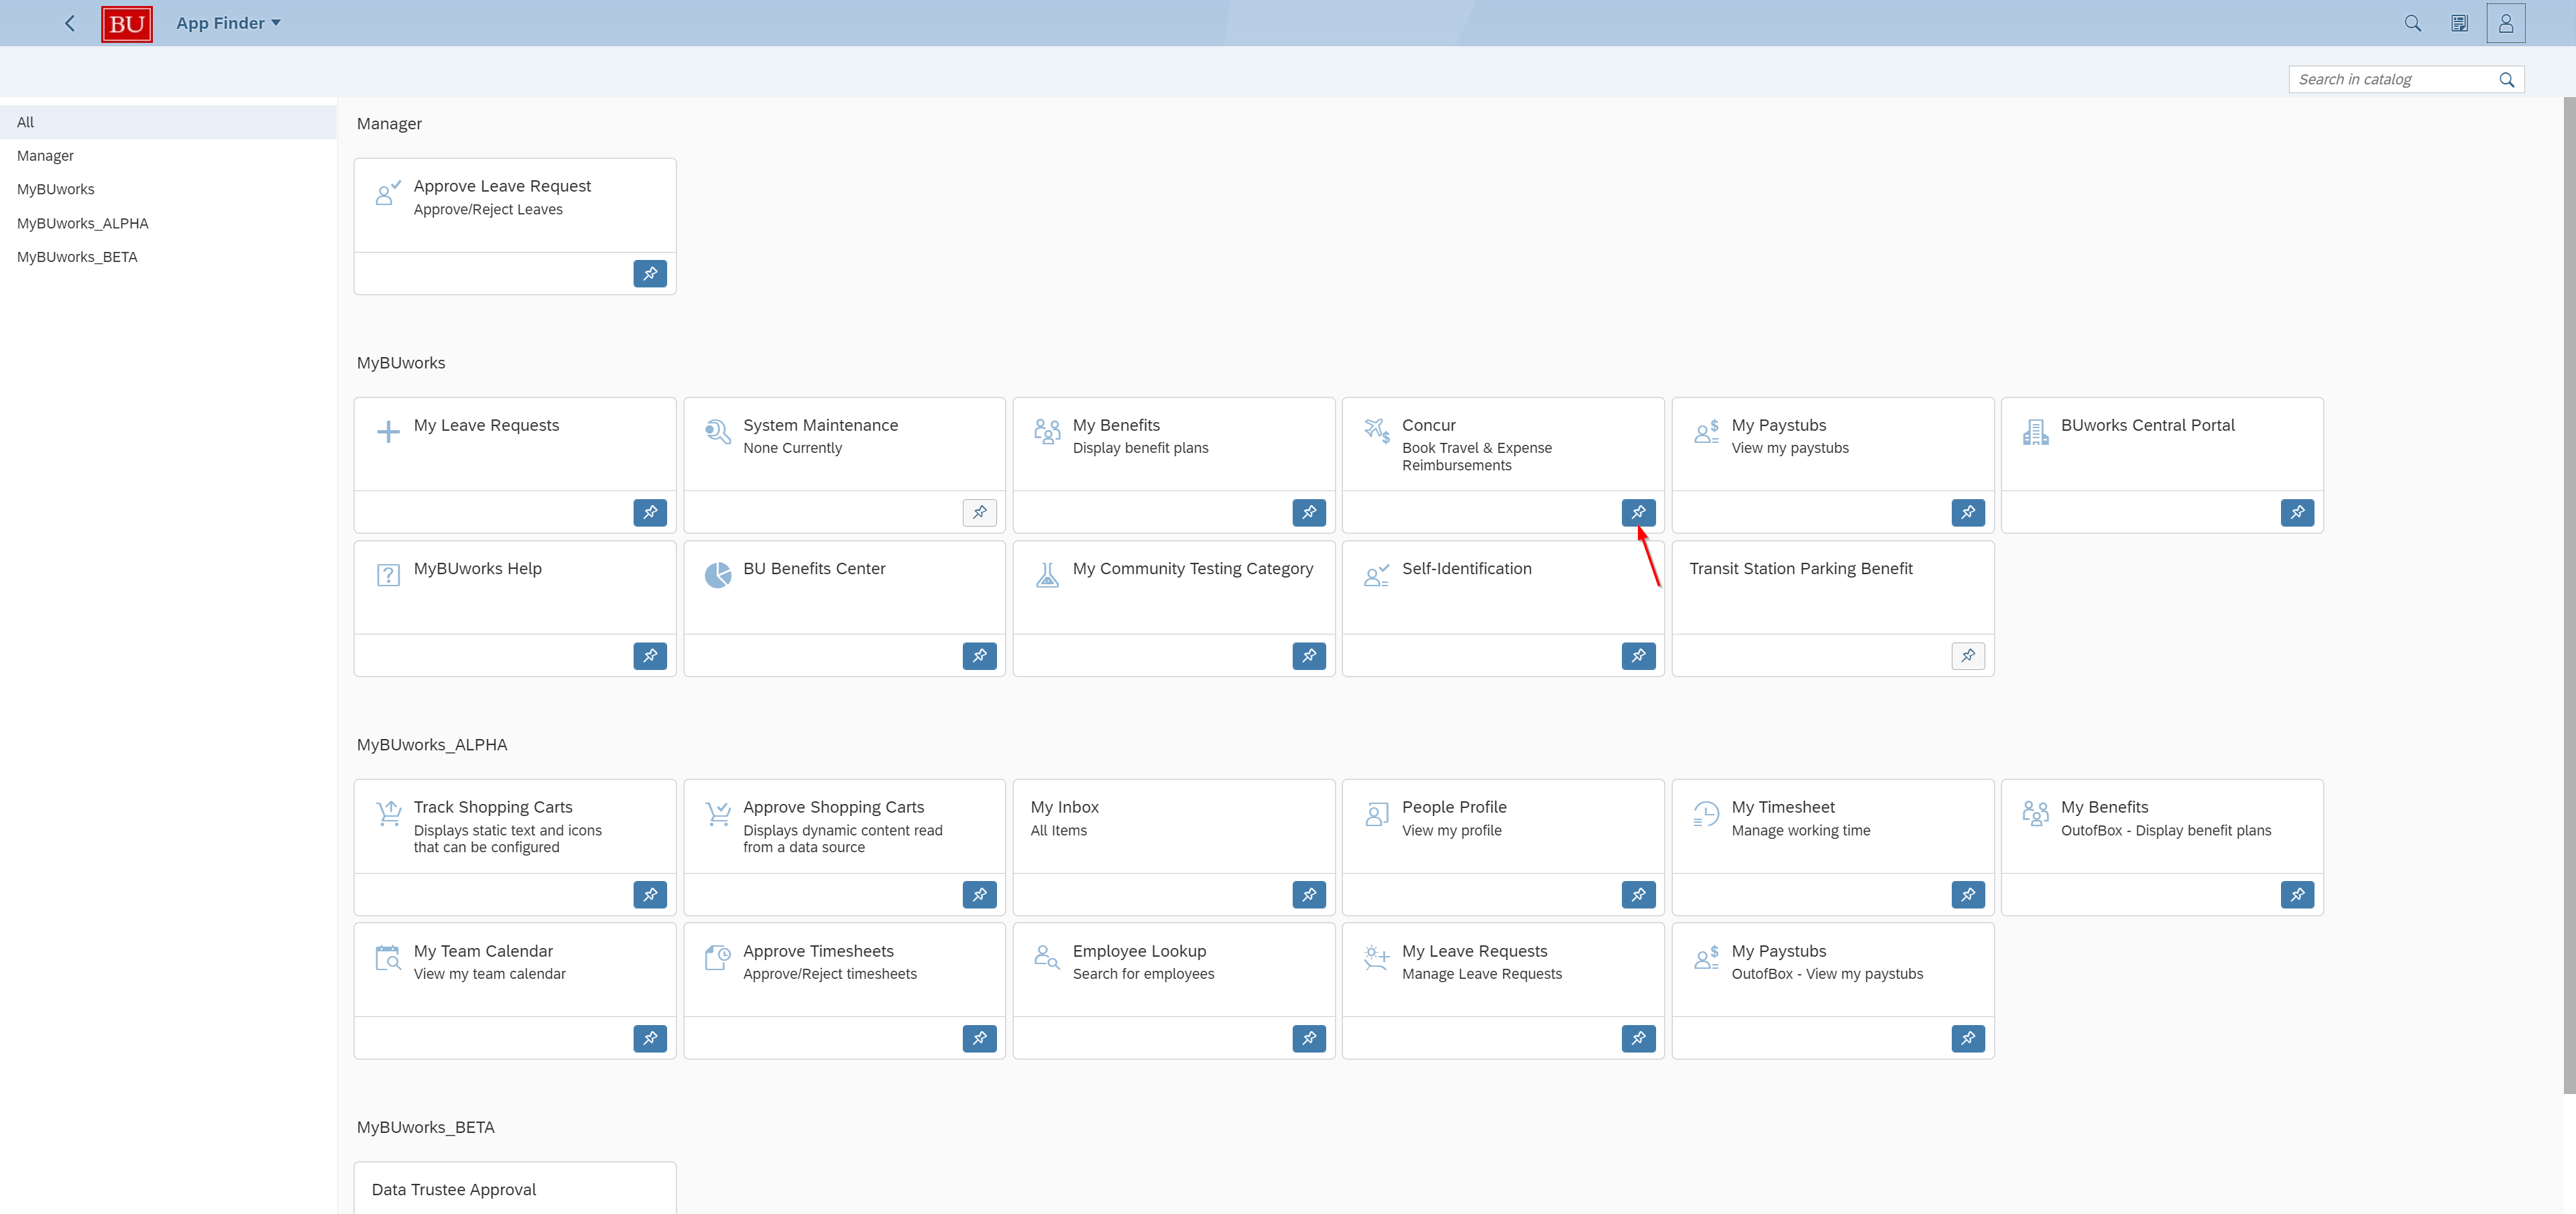
Task: Select the Manager catalog category
Action: (x=168, y=156)
